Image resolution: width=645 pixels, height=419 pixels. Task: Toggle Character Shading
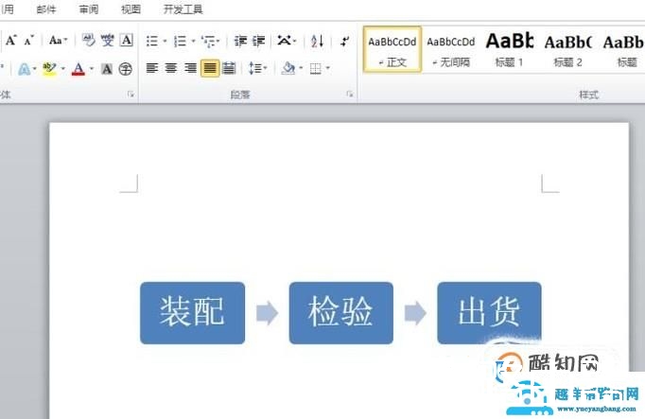point(107,69)
